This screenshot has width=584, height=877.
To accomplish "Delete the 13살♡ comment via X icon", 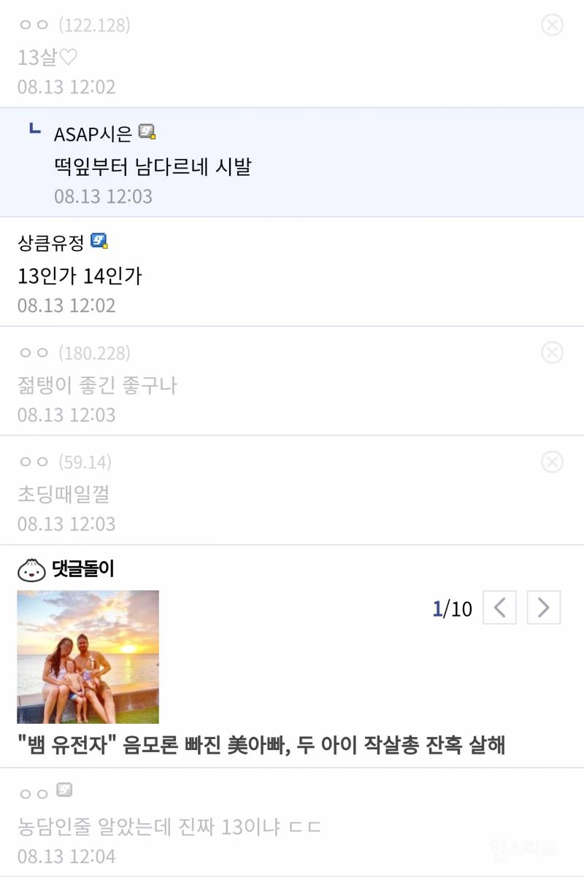I will pyautogui.click(x=552, y=26).
